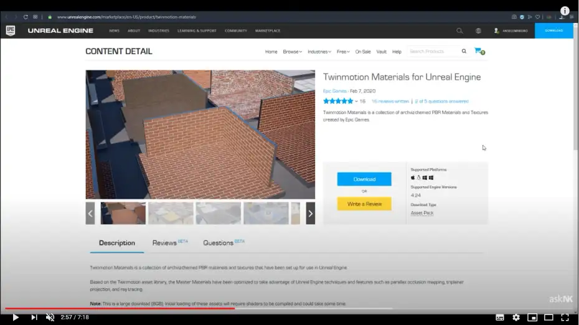Open the ABOUT top menu

[134, 31]
